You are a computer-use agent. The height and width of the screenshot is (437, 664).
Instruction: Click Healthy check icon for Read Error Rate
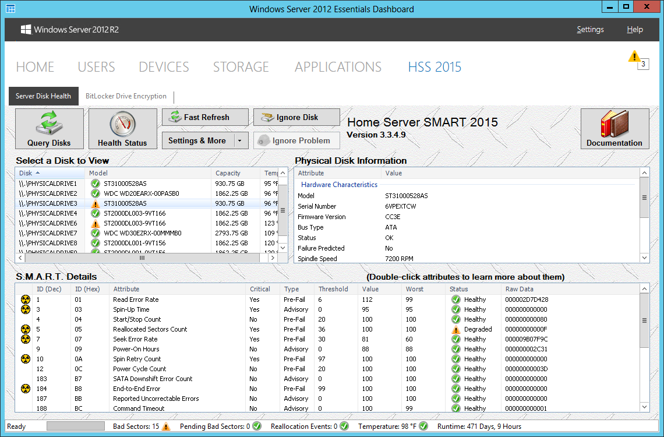[x=455, y=299]
